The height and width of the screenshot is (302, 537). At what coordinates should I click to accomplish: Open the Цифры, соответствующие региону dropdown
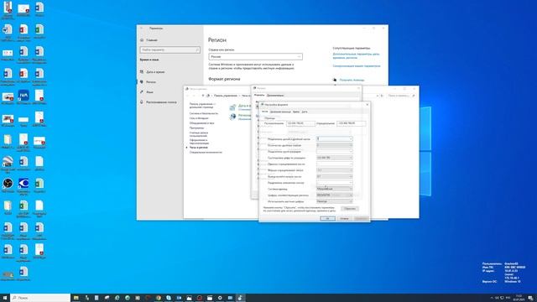(334, 195)
